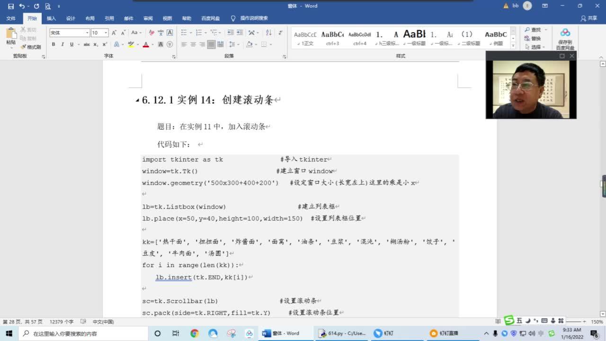The height and width of the screenshot is (341, 606).
Task: Click the Decrease Indent icon
Action: (x=231, y=33)
